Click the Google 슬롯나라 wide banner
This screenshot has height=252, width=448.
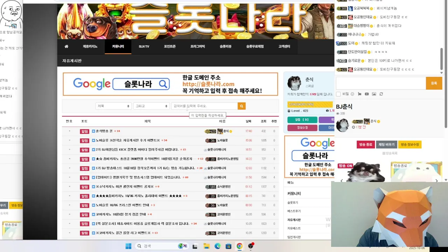point(170,84)
